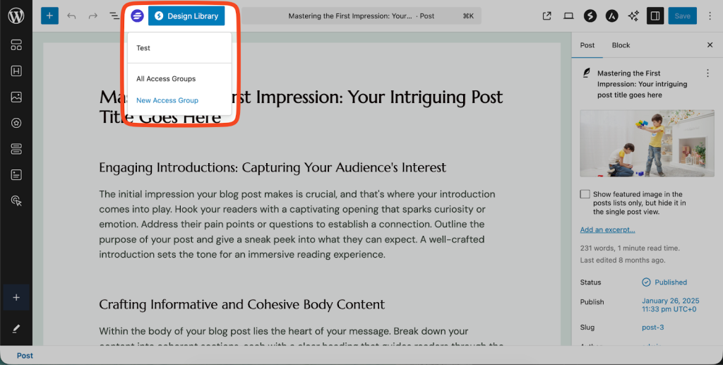Click the AI sparkles icon
Image resolution: width=723 pixels, height=365 pixels.
click(633, 16)
